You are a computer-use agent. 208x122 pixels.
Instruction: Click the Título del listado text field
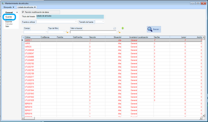[x=70, y=17]
